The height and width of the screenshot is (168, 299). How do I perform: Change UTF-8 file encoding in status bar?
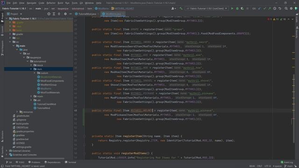[268, 166]
